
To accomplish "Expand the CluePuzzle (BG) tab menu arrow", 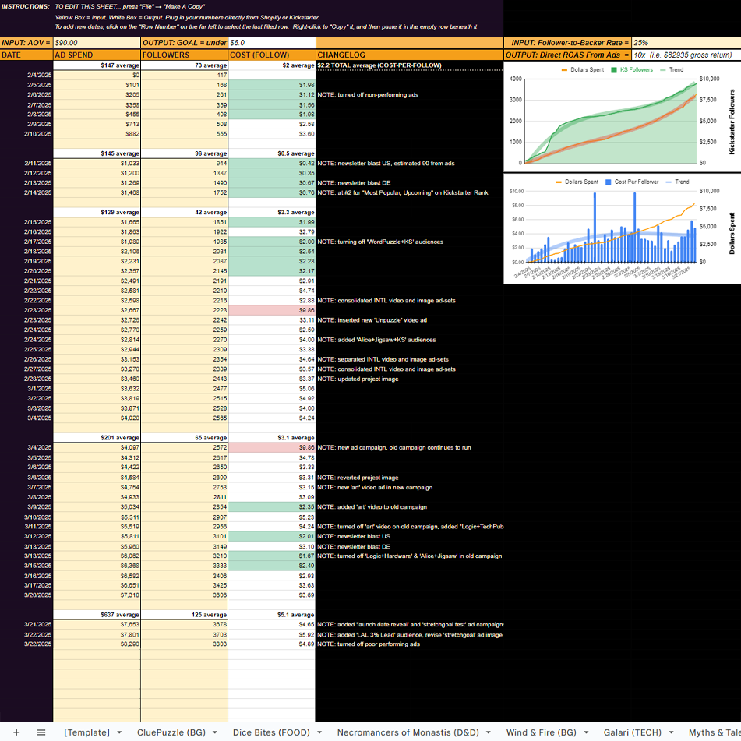I will [x=216, y=732].
